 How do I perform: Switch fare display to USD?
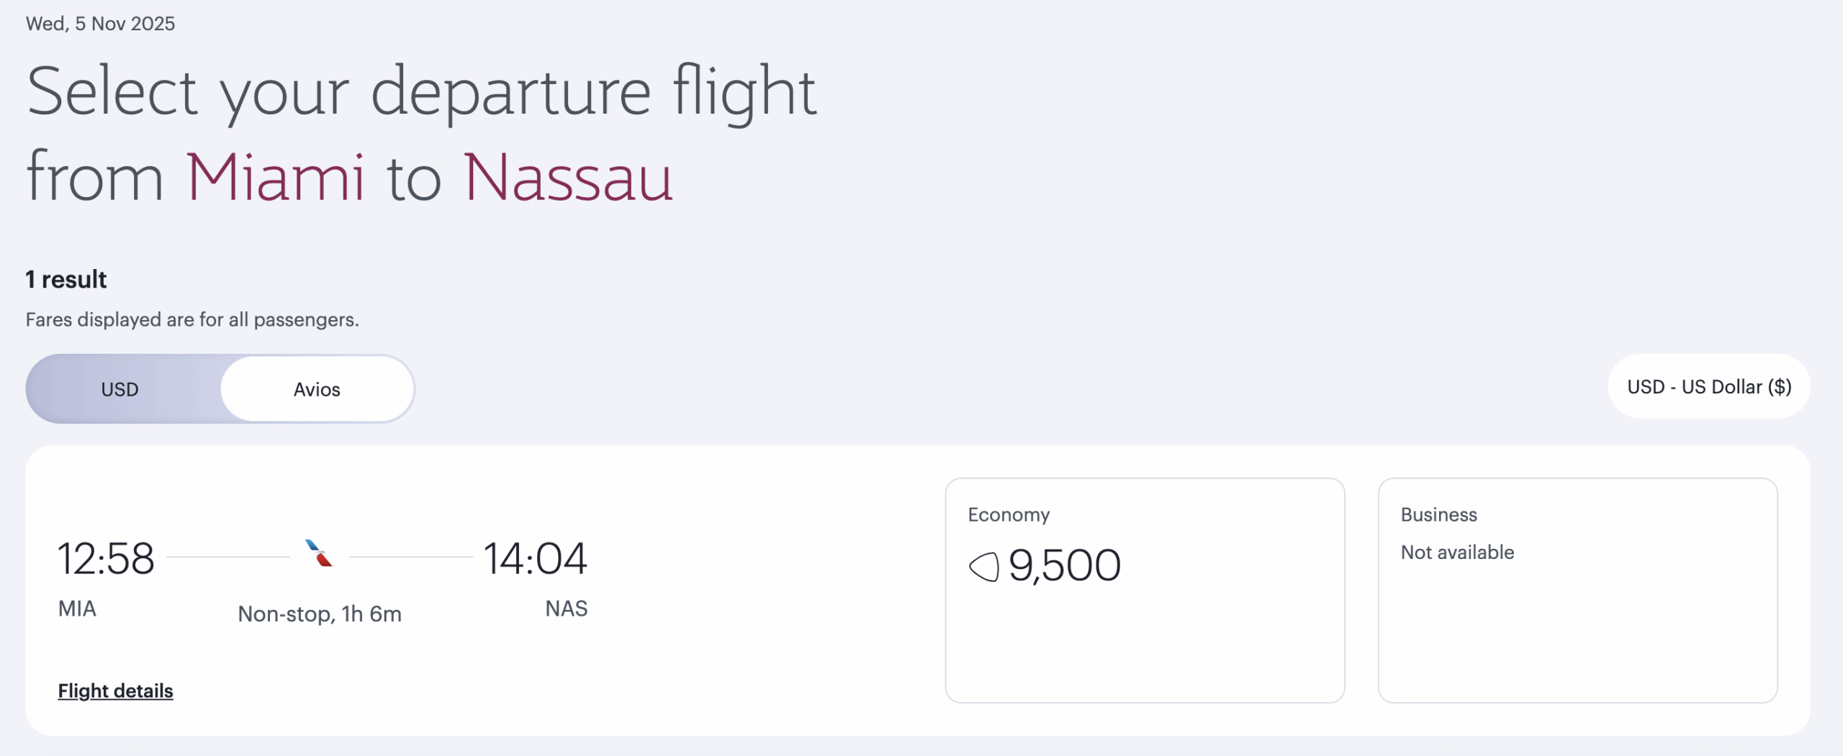pos(120,389)
